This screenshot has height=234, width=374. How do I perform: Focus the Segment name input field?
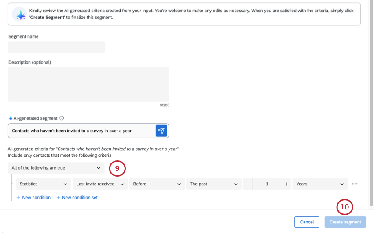[x=56, y=47]
